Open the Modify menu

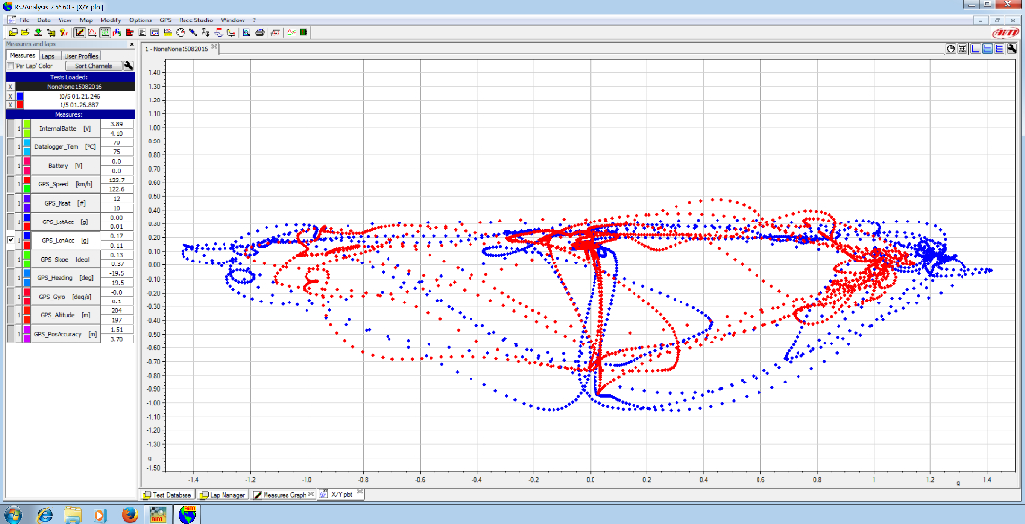click(111, 20)
